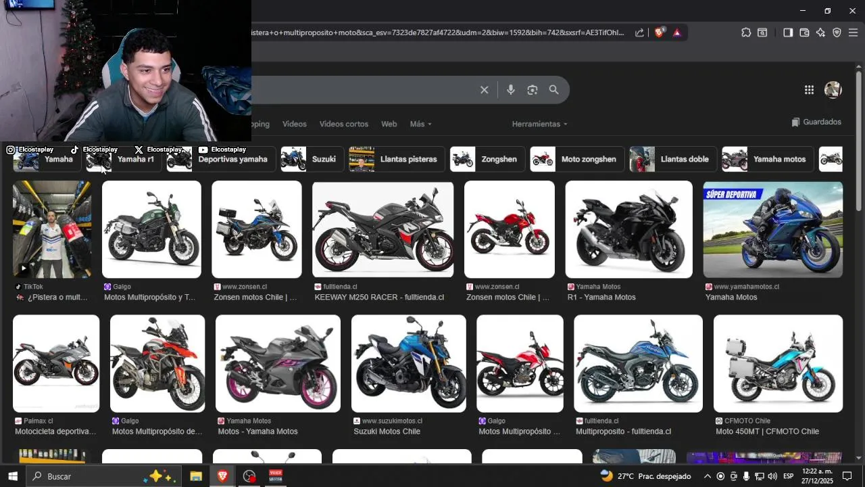Open the KEEWAY M250 RACER image

tap(382, 229)
